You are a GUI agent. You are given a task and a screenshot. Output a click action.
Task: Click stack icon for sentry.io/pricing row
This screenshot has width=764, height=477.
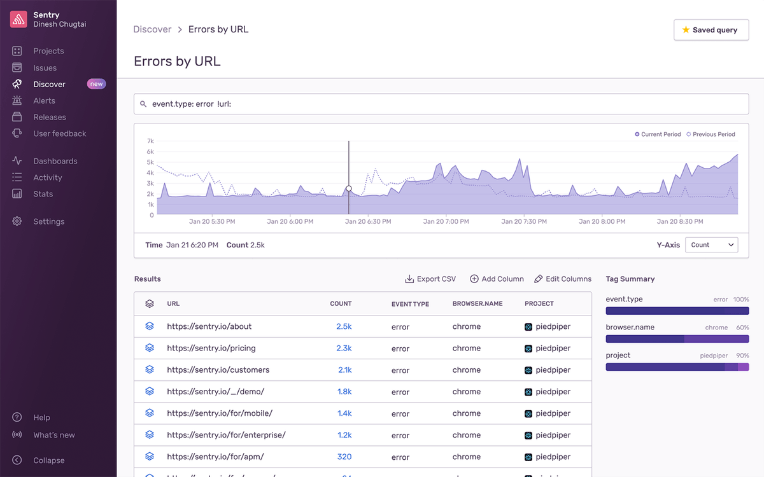coord(150,348)
